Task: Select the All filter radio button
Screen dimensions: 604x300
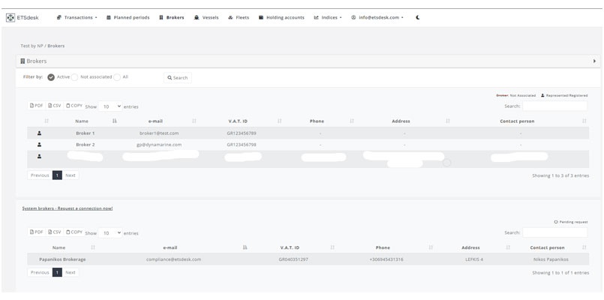Action: [x=117, y=77]
